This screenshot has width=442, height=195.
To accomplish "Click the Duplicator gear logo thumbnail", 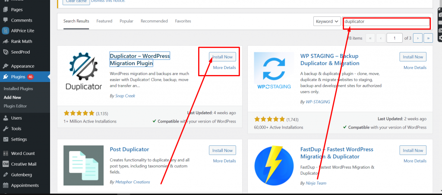I will (83, 71).
